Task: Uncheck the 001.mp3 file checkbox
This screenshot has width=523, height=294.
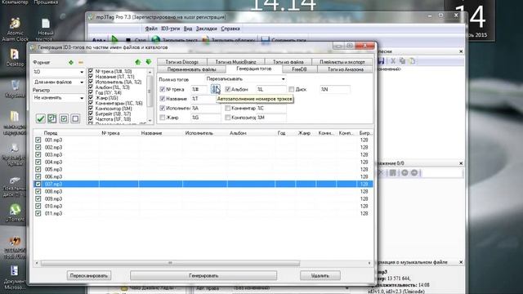Action: (38, 140)
